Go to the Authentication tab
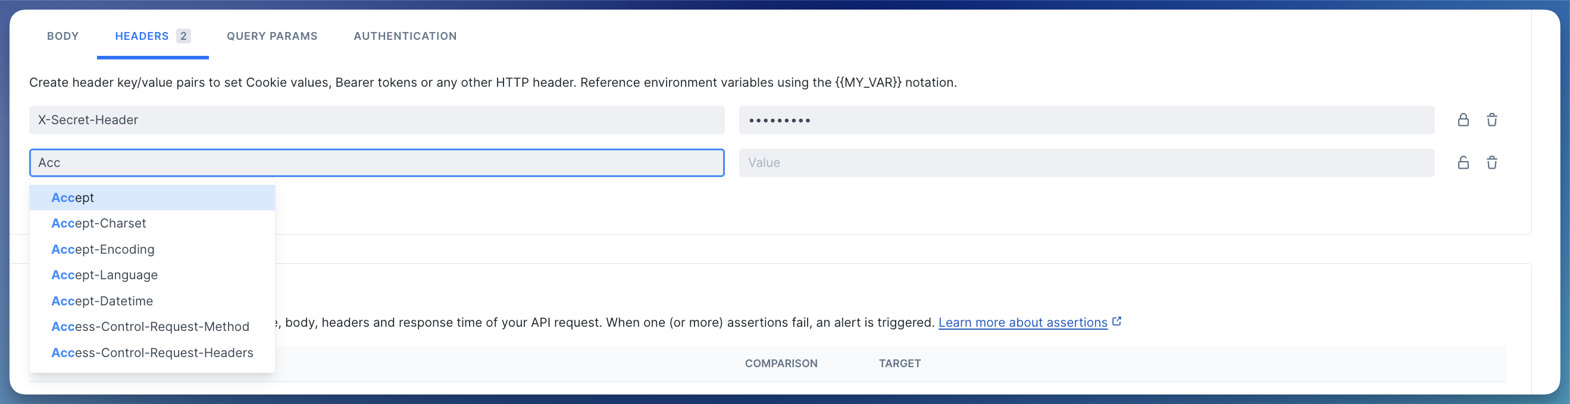 [405, 36]
